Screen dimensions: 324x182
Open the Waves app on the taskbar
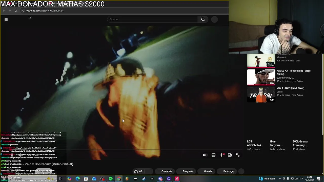click(135, 179)
